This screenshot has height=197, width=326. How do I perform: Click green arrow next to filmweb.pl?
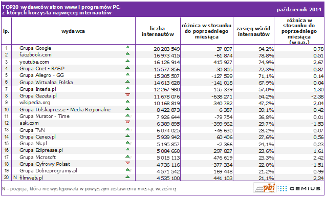click(x=127, y=177)
